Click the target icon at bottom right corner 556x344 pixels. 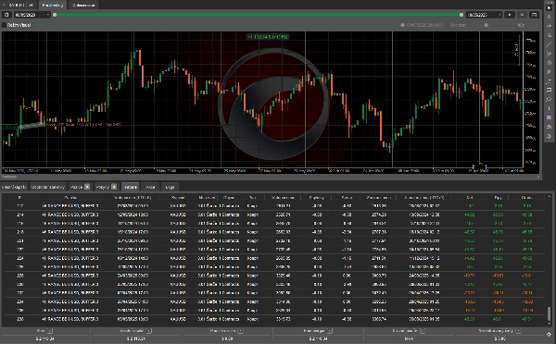[x=549, y=335]
